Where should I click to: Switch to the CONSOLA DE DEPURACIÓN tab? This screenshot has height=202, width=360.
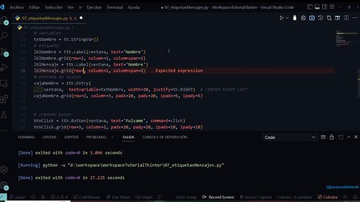pyautogui.click(x=164, y=137)
